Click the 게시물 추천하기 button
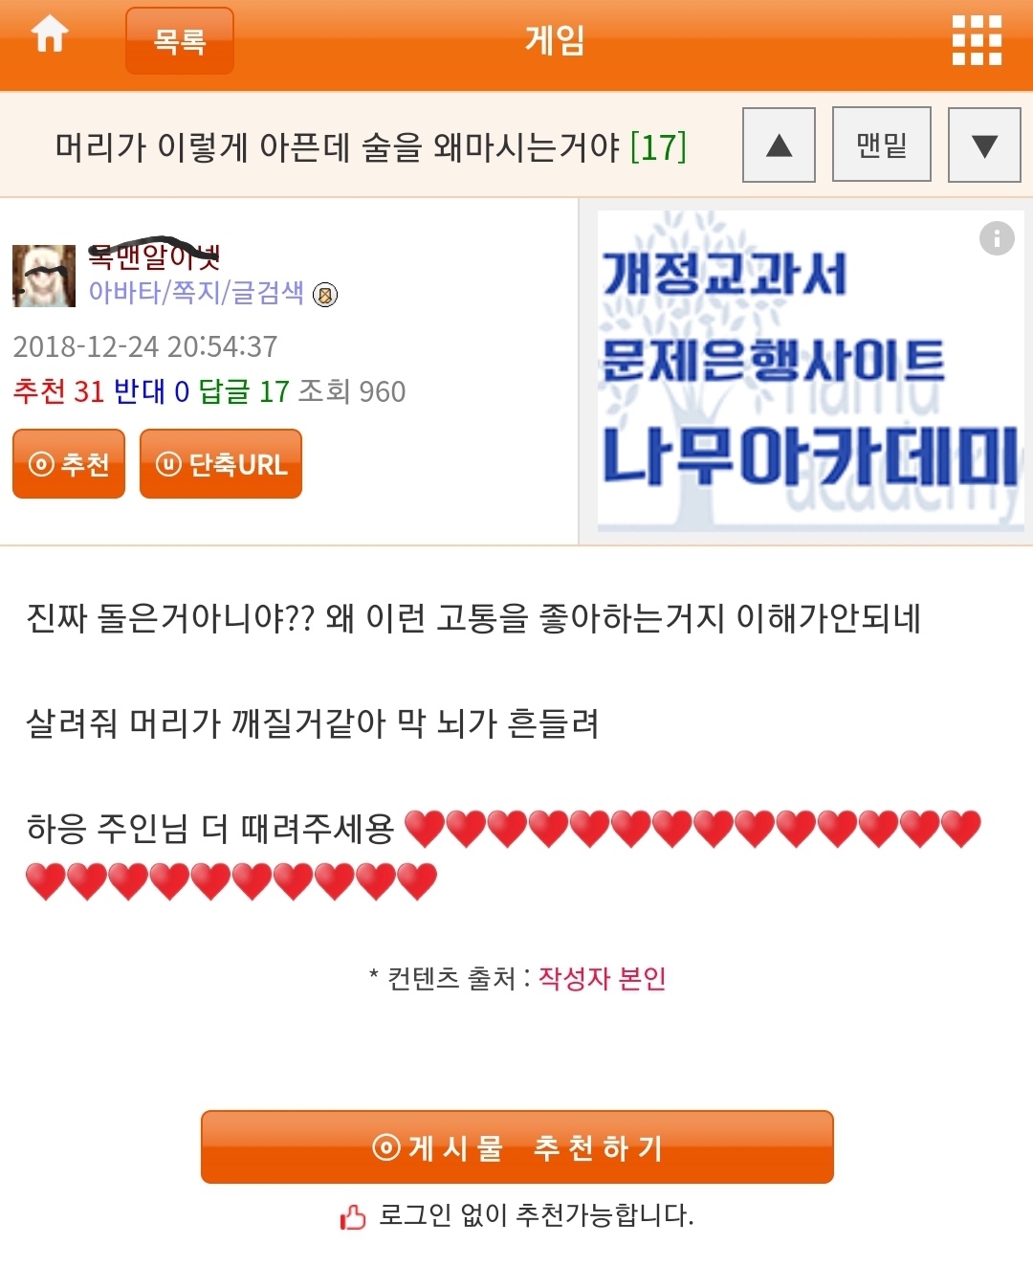 click(x=517, y=1146)
